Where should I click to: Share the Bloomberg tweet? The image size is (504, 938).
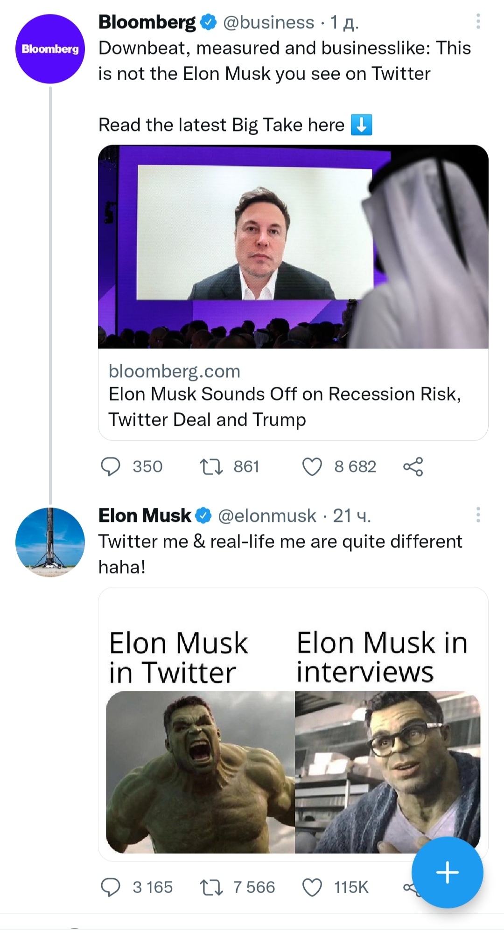coord(413,466)
